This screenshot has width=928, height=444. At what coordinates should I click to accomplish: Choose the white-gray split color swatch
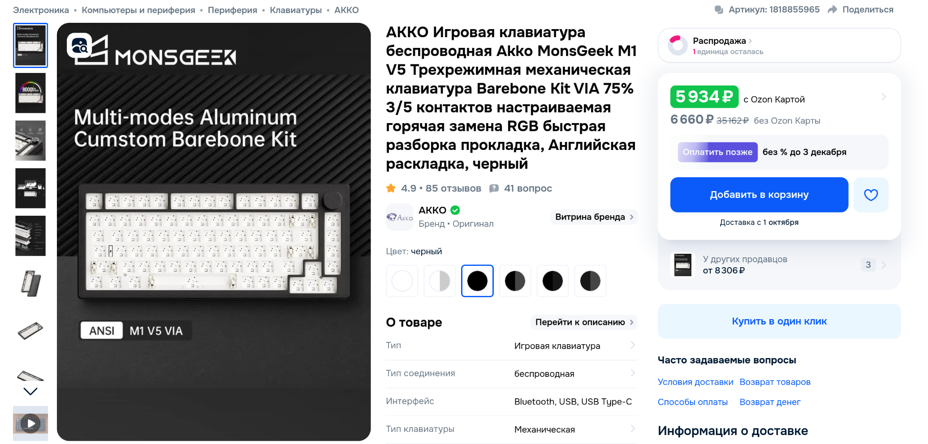coord(440,281)
